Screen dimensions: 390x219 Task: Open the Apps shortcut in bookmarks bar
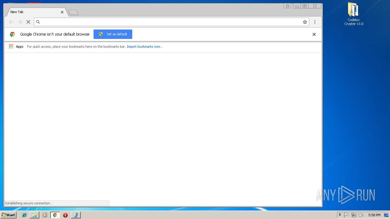tap(16, 47)
